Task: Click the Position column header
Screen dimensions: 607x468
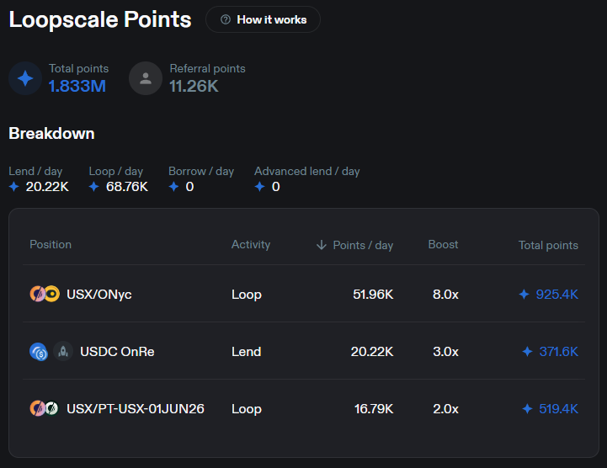Action: (51, 245)
